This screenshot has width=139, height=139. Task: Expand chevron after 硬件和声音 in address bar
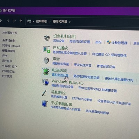point(70,22)
